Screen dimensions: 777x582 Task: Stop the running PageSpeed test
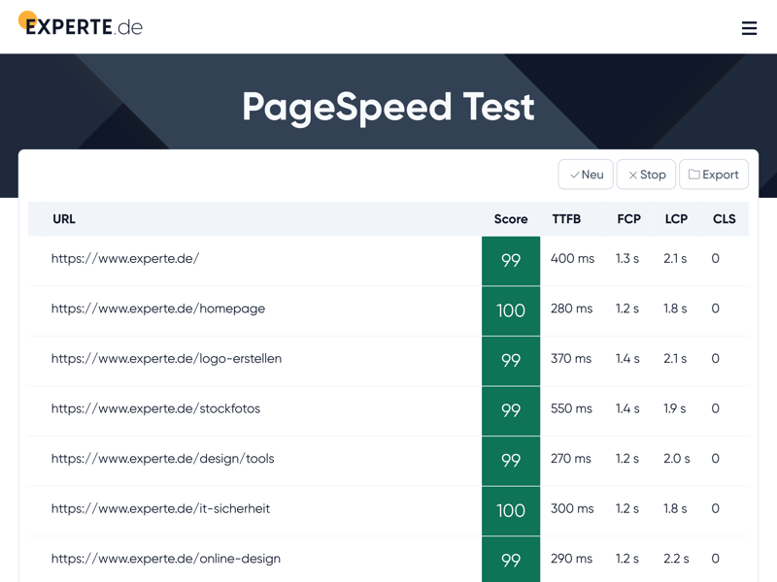(x=646, y=175)
